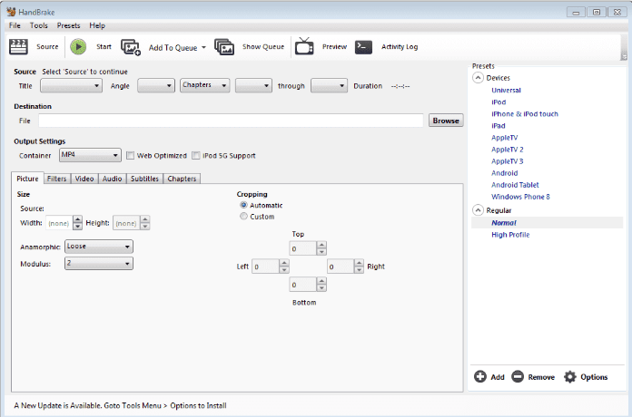Click the Source toolbar label
Screen dimensions: 632x417
(x=47, y=47)
